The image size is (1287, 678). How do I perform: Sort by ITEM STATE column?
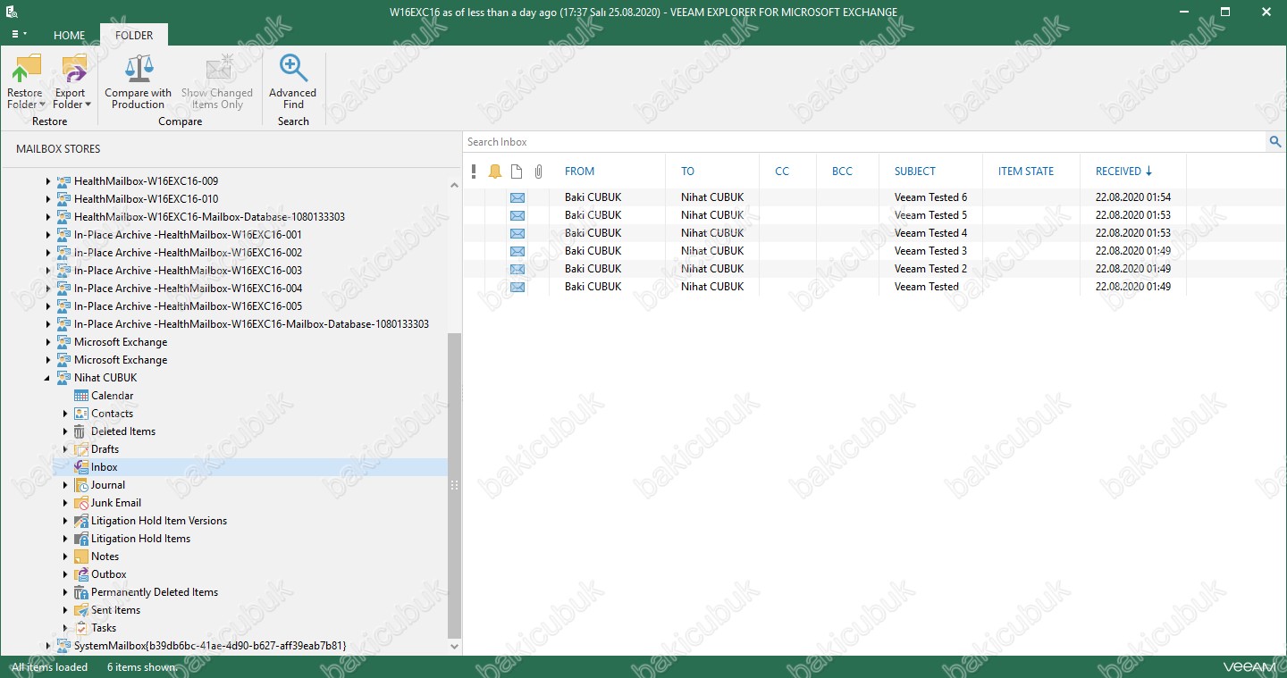1026,172
